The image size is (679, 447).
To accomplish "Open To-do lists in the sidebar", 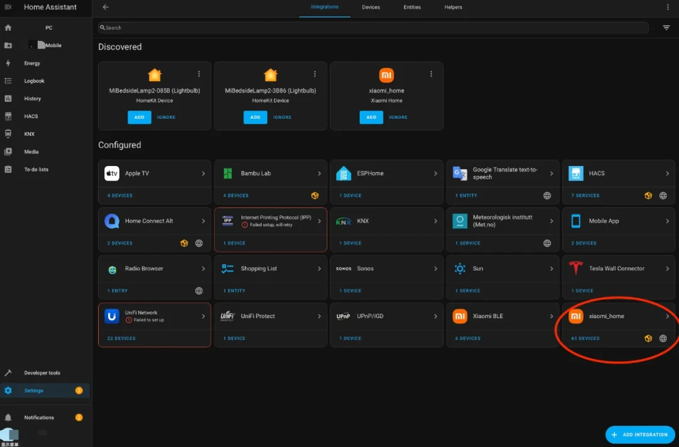I will pyautogui.click(x=45, y=170).
